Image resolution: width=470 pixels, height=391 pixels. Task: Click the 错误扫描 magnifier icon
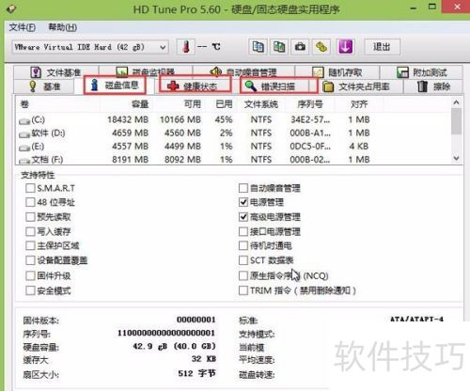(x=250, y=86)
